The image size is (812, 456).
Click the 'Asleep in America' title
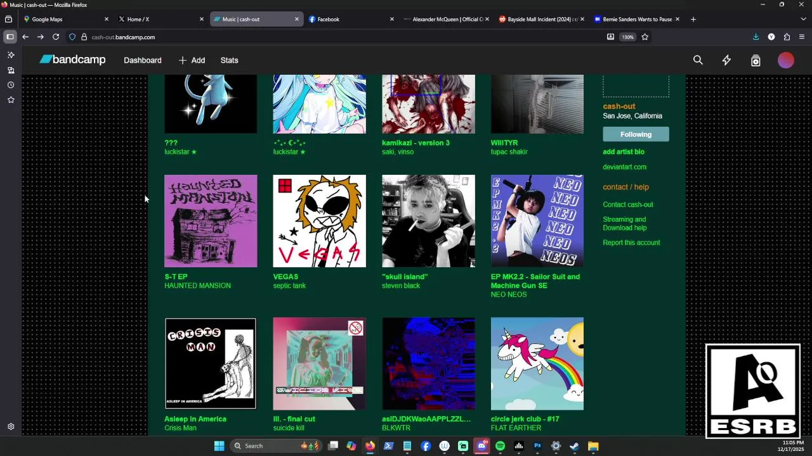pos(195,419)
